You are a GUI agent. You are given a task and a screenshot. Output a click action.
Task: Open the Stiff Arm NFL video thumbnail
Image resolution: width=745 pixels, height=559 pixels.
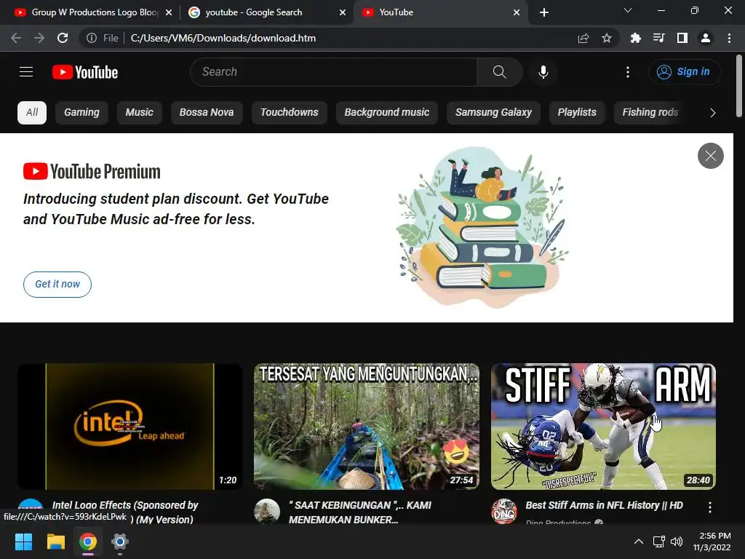(603, 427)
